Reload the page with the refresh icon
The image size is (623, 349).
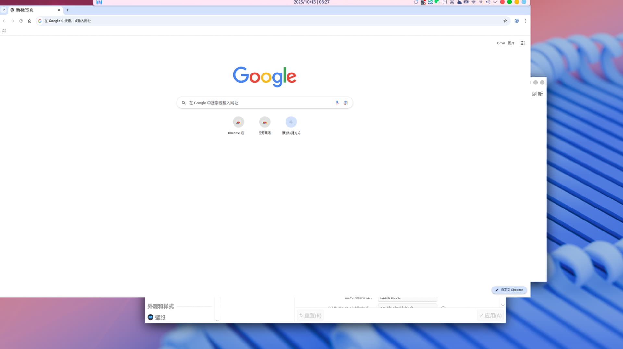click(x=21, y=21)
